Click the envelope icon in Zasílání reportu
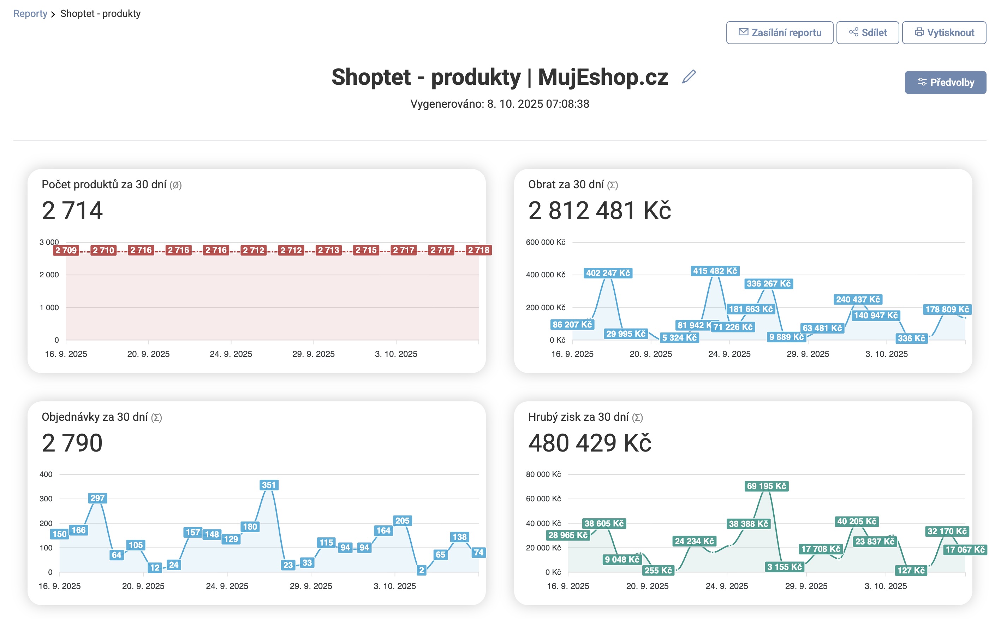Image resolution: width=995 pixels, height=619 pixels. click(x=743, y=33)
